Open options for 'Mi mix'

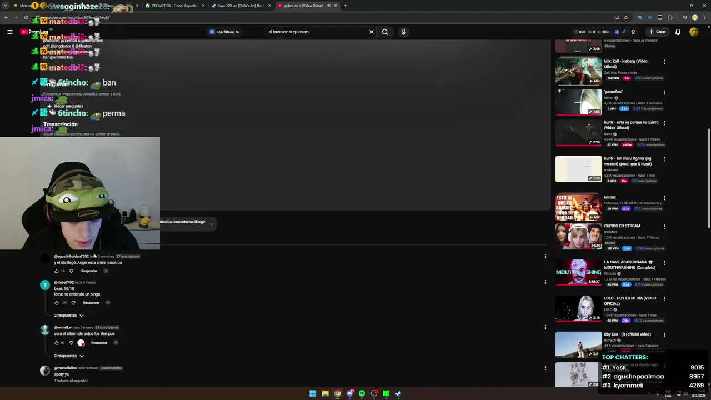pyautogui.click(x=665, y=198)
